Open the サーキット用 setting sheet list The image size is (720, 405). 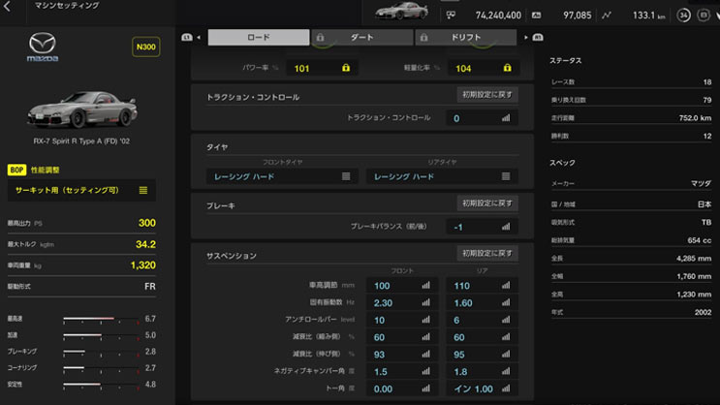(x=78, y=190)
